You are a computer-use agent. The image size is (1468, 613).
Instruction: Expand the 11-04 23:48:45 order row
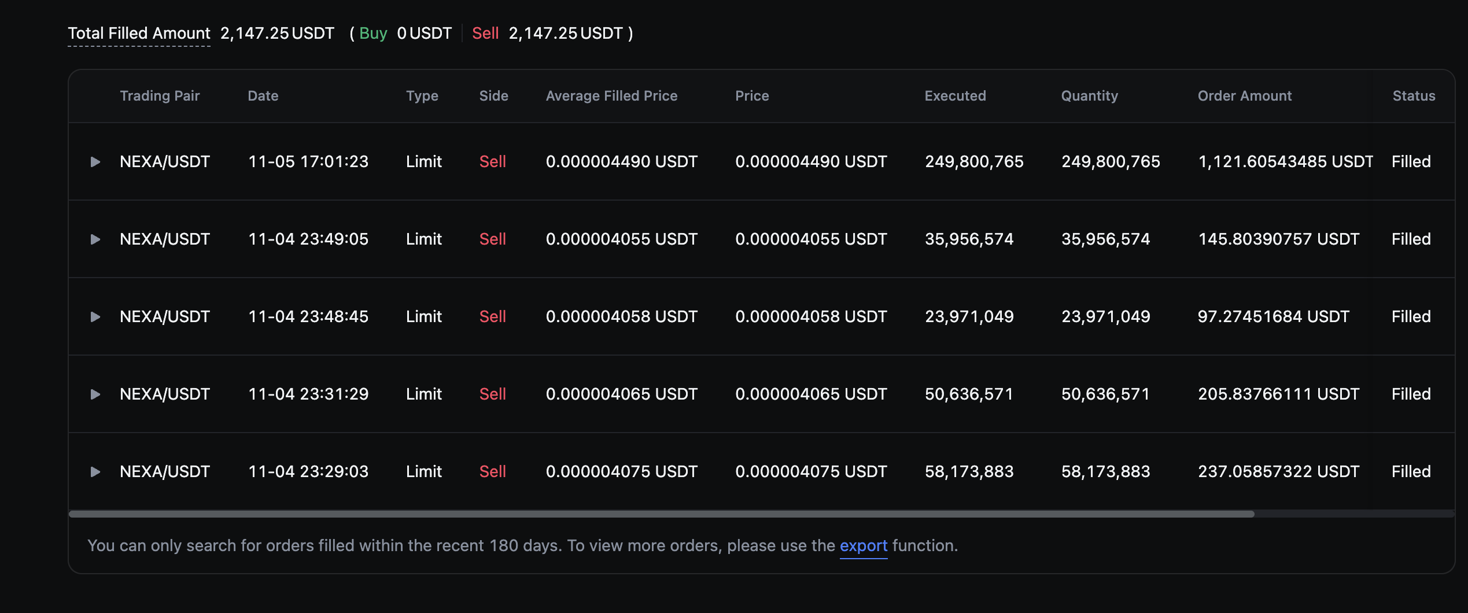point(95,317)
